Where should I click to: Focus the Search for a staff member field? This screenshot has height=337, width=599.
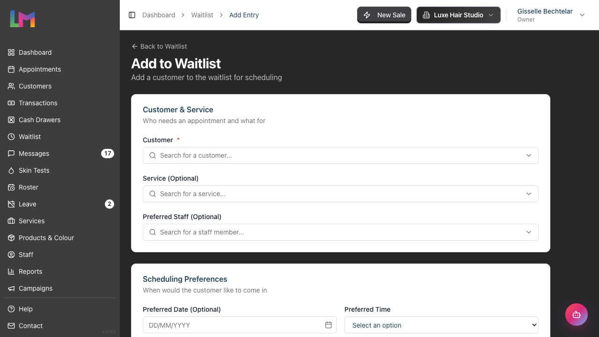[341, 232]
